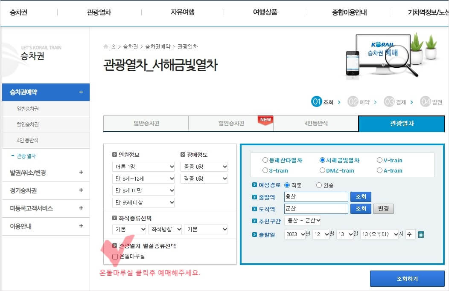Collapse the 승차권예약 section minus icon
449x291 pixels.
pyautogui.click(x=81, y=92)
